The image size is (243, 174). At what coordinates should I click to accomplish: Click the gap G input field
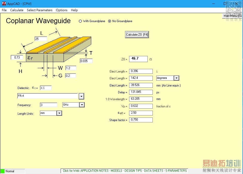pyautogui.click(x=70, y=76)
